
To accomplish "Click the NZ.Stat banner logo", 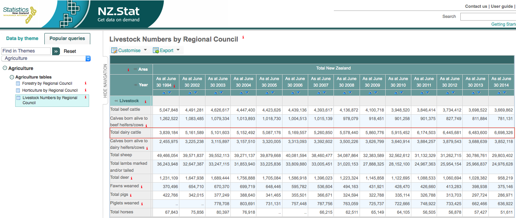I will pyautogui.click(x=118, y=14).
